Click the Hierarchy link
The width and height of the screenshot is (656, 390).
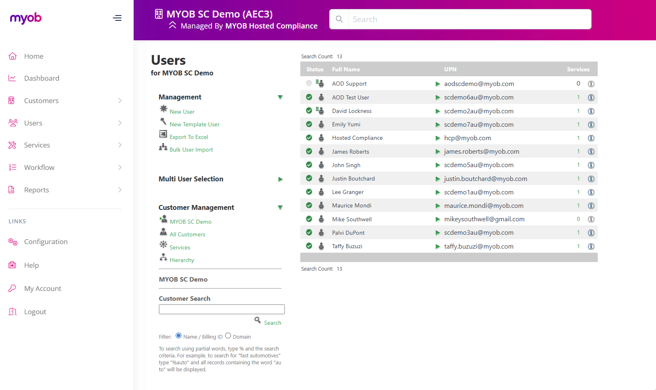click(x=182, y=260)
